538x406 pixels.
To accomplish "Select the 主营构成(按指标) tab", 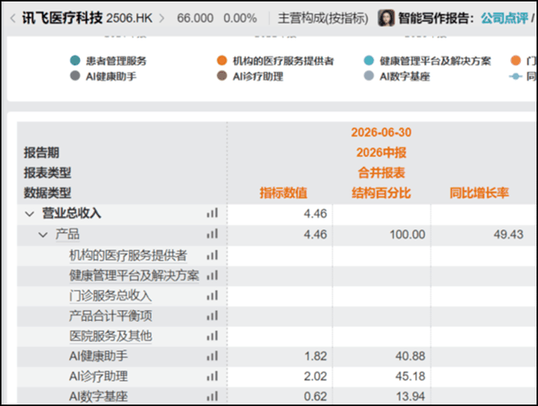I will [x=323, y=18].
